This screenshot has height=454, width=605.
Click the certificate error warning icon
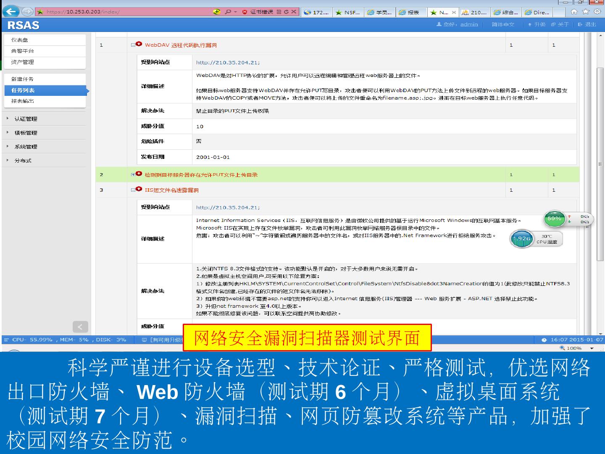(x=245, y=12)
